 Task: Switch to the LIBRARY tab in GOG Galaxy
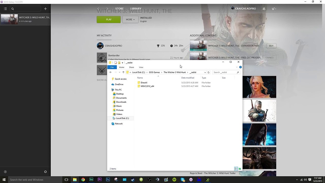tap(136, 9)
